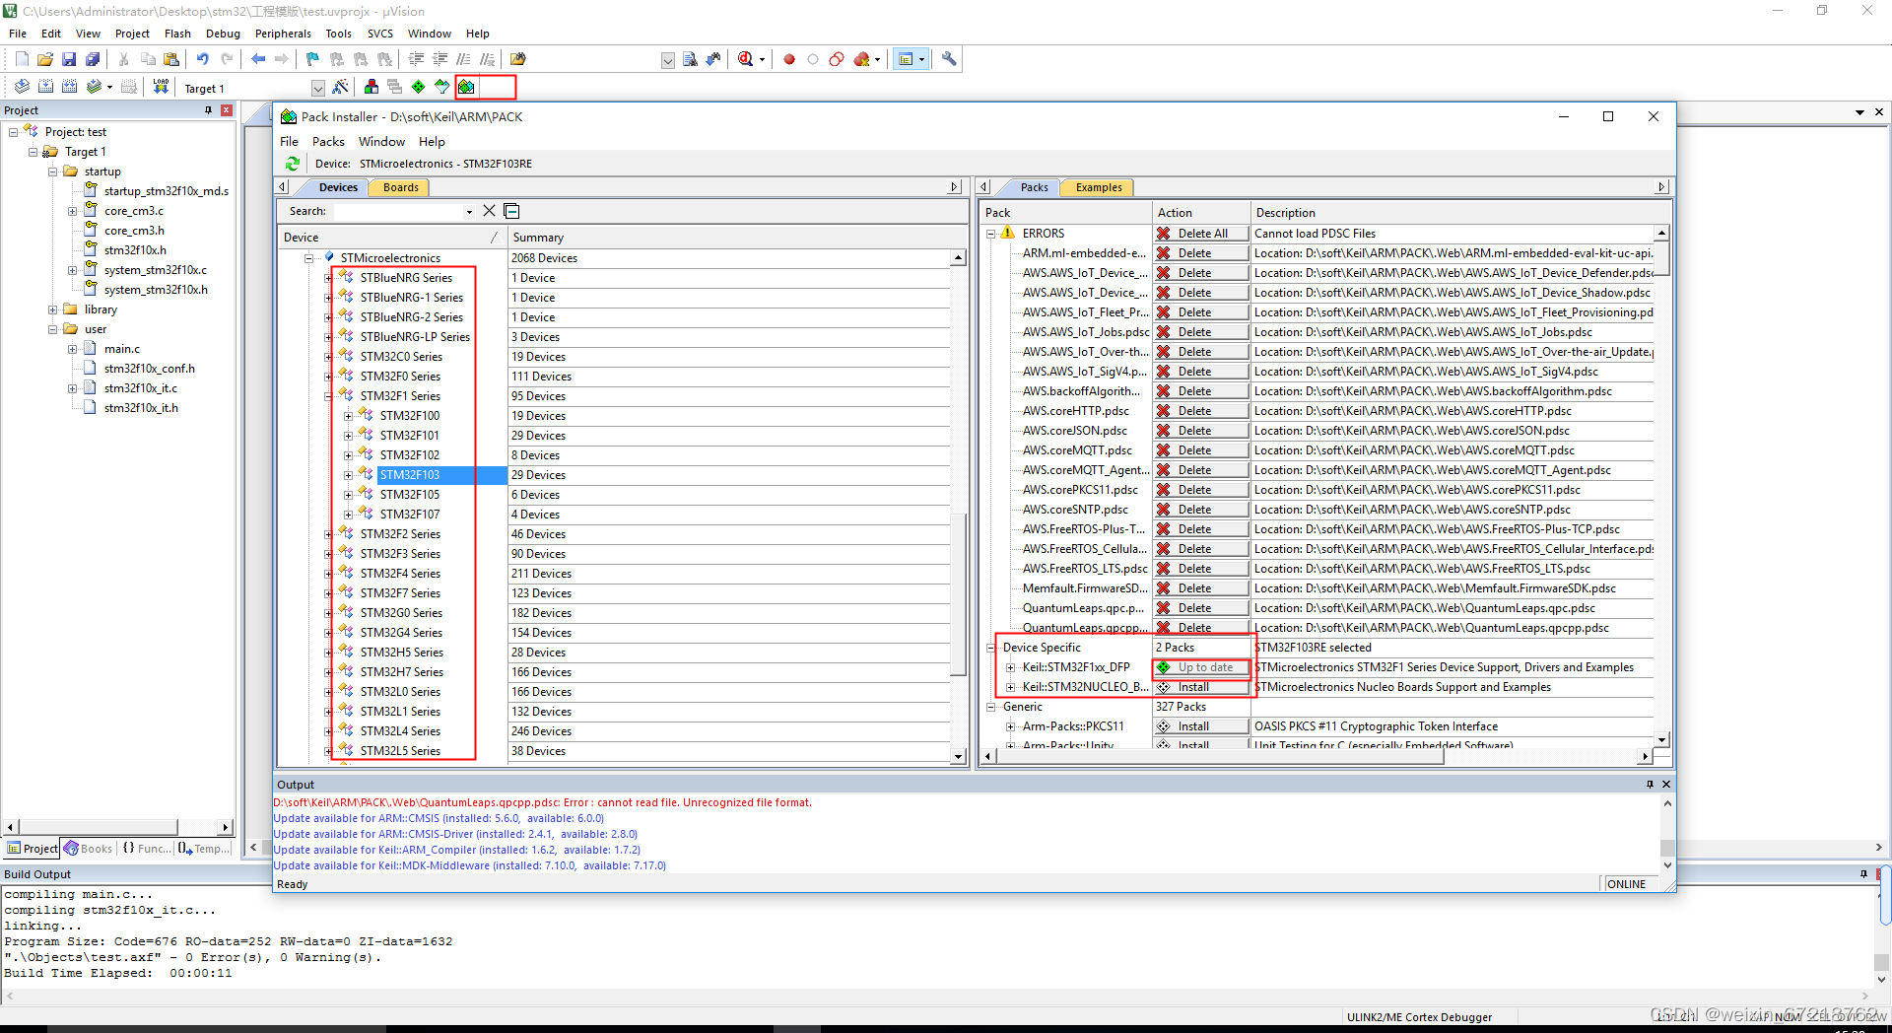Expand the STM32F4 Series node
The height and width of the screenshot is (1033, 1892).
[328, 574]
